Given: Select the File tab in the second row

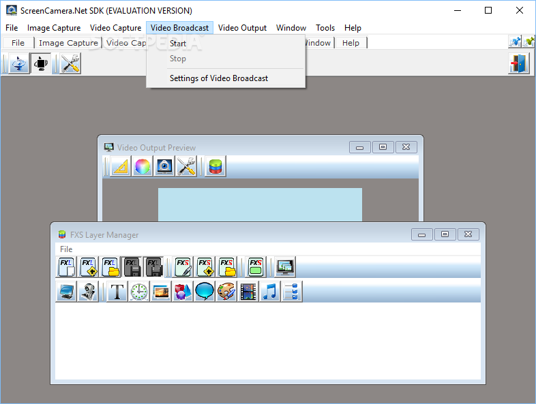Looking at the screenshot, I should click(x=18, y=43).
